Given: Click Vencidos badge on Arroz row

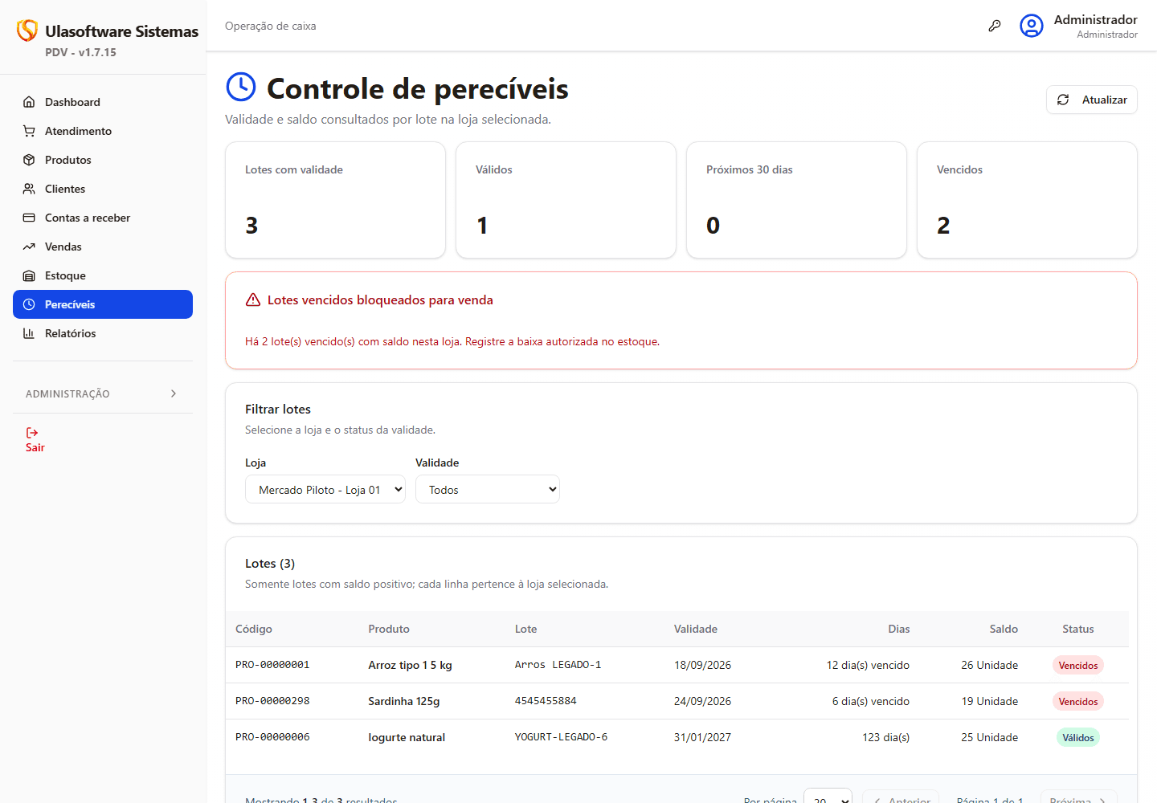Looking at the screenshot, I should [1078, 665].
